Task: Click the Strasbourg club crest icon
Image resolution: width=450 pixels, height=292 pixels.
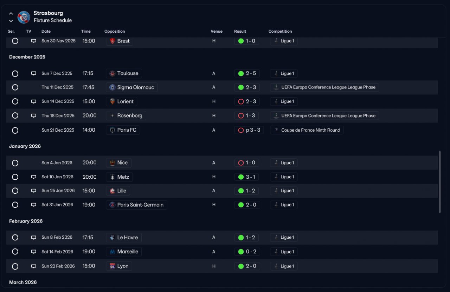Action: (x=24, y=17)
